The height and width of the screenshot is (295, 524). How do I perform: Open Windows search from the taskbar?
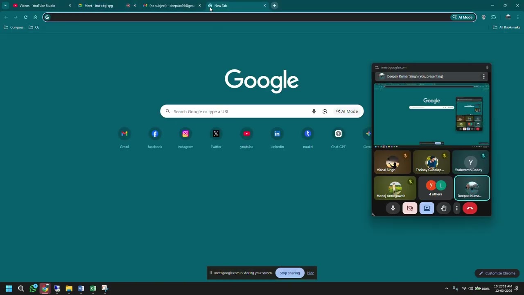pos(21,288)
